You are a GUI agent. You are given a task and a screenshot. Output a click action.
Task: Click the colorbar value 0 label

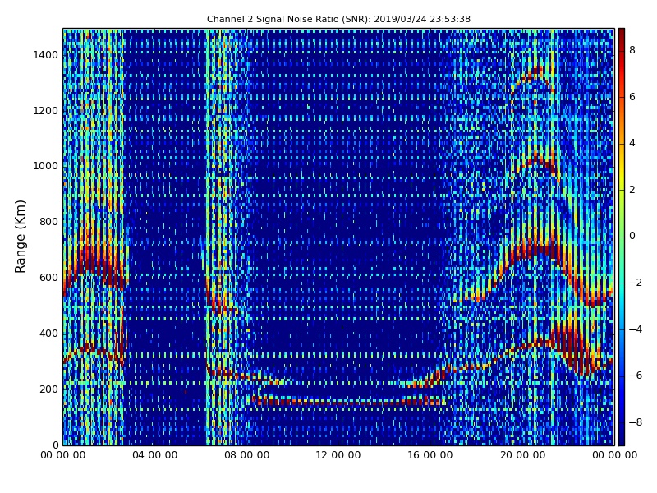pyautogui.click(x=632, y=236)
